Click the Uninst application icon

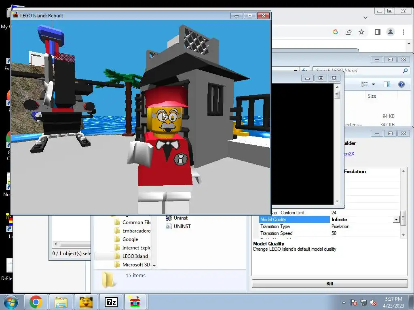[x=169, y=218]
